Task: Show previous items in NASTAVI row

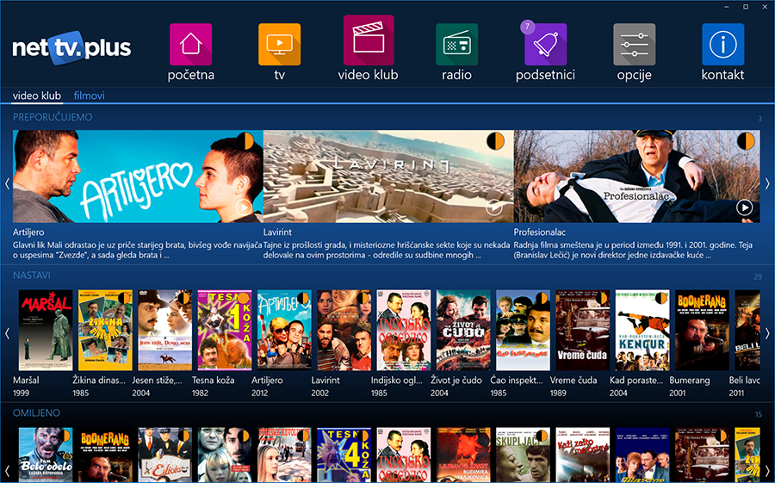Action: click(7, 333)
